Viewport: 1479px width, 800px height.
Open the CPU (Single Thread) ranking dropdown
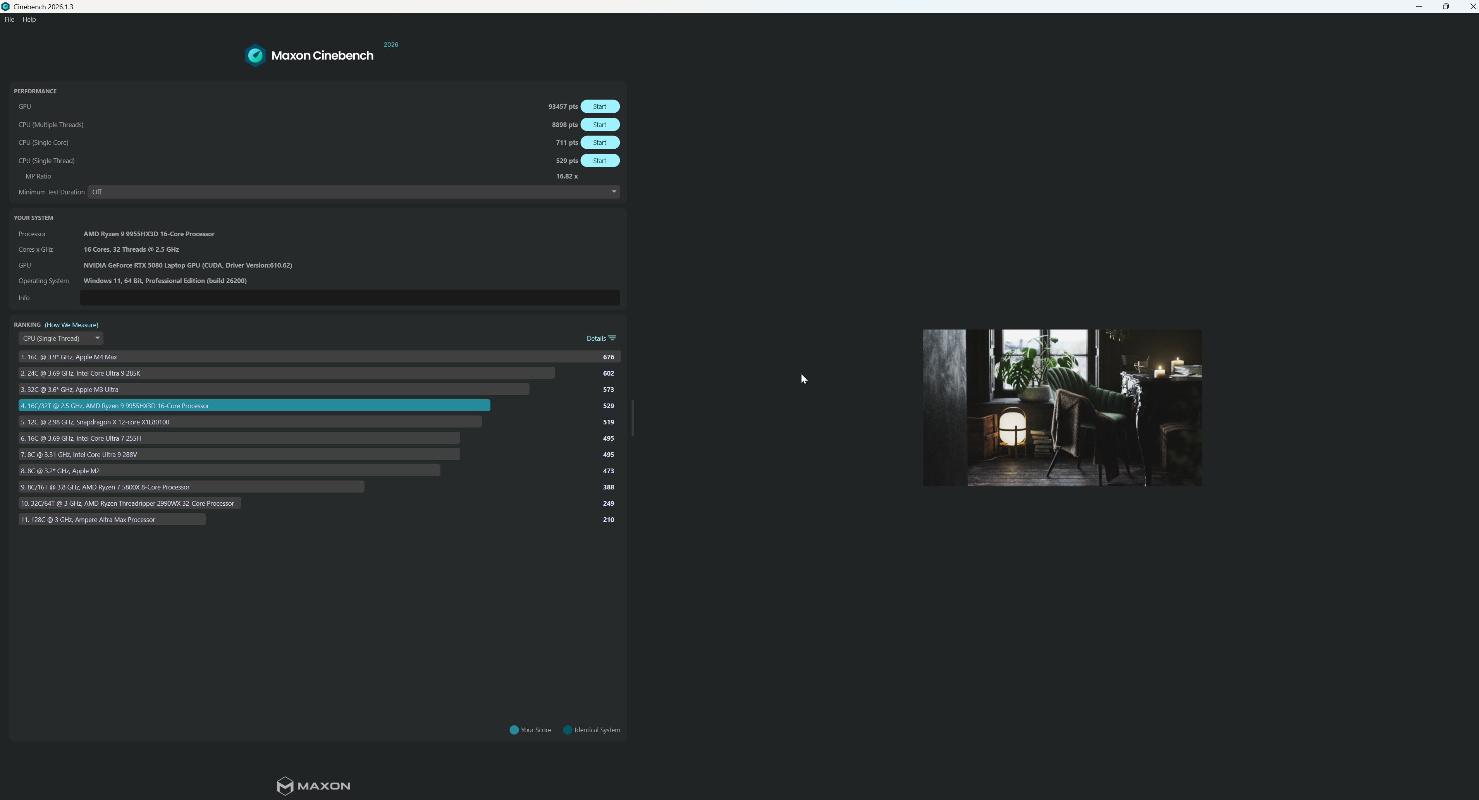(x=60, y=338)
